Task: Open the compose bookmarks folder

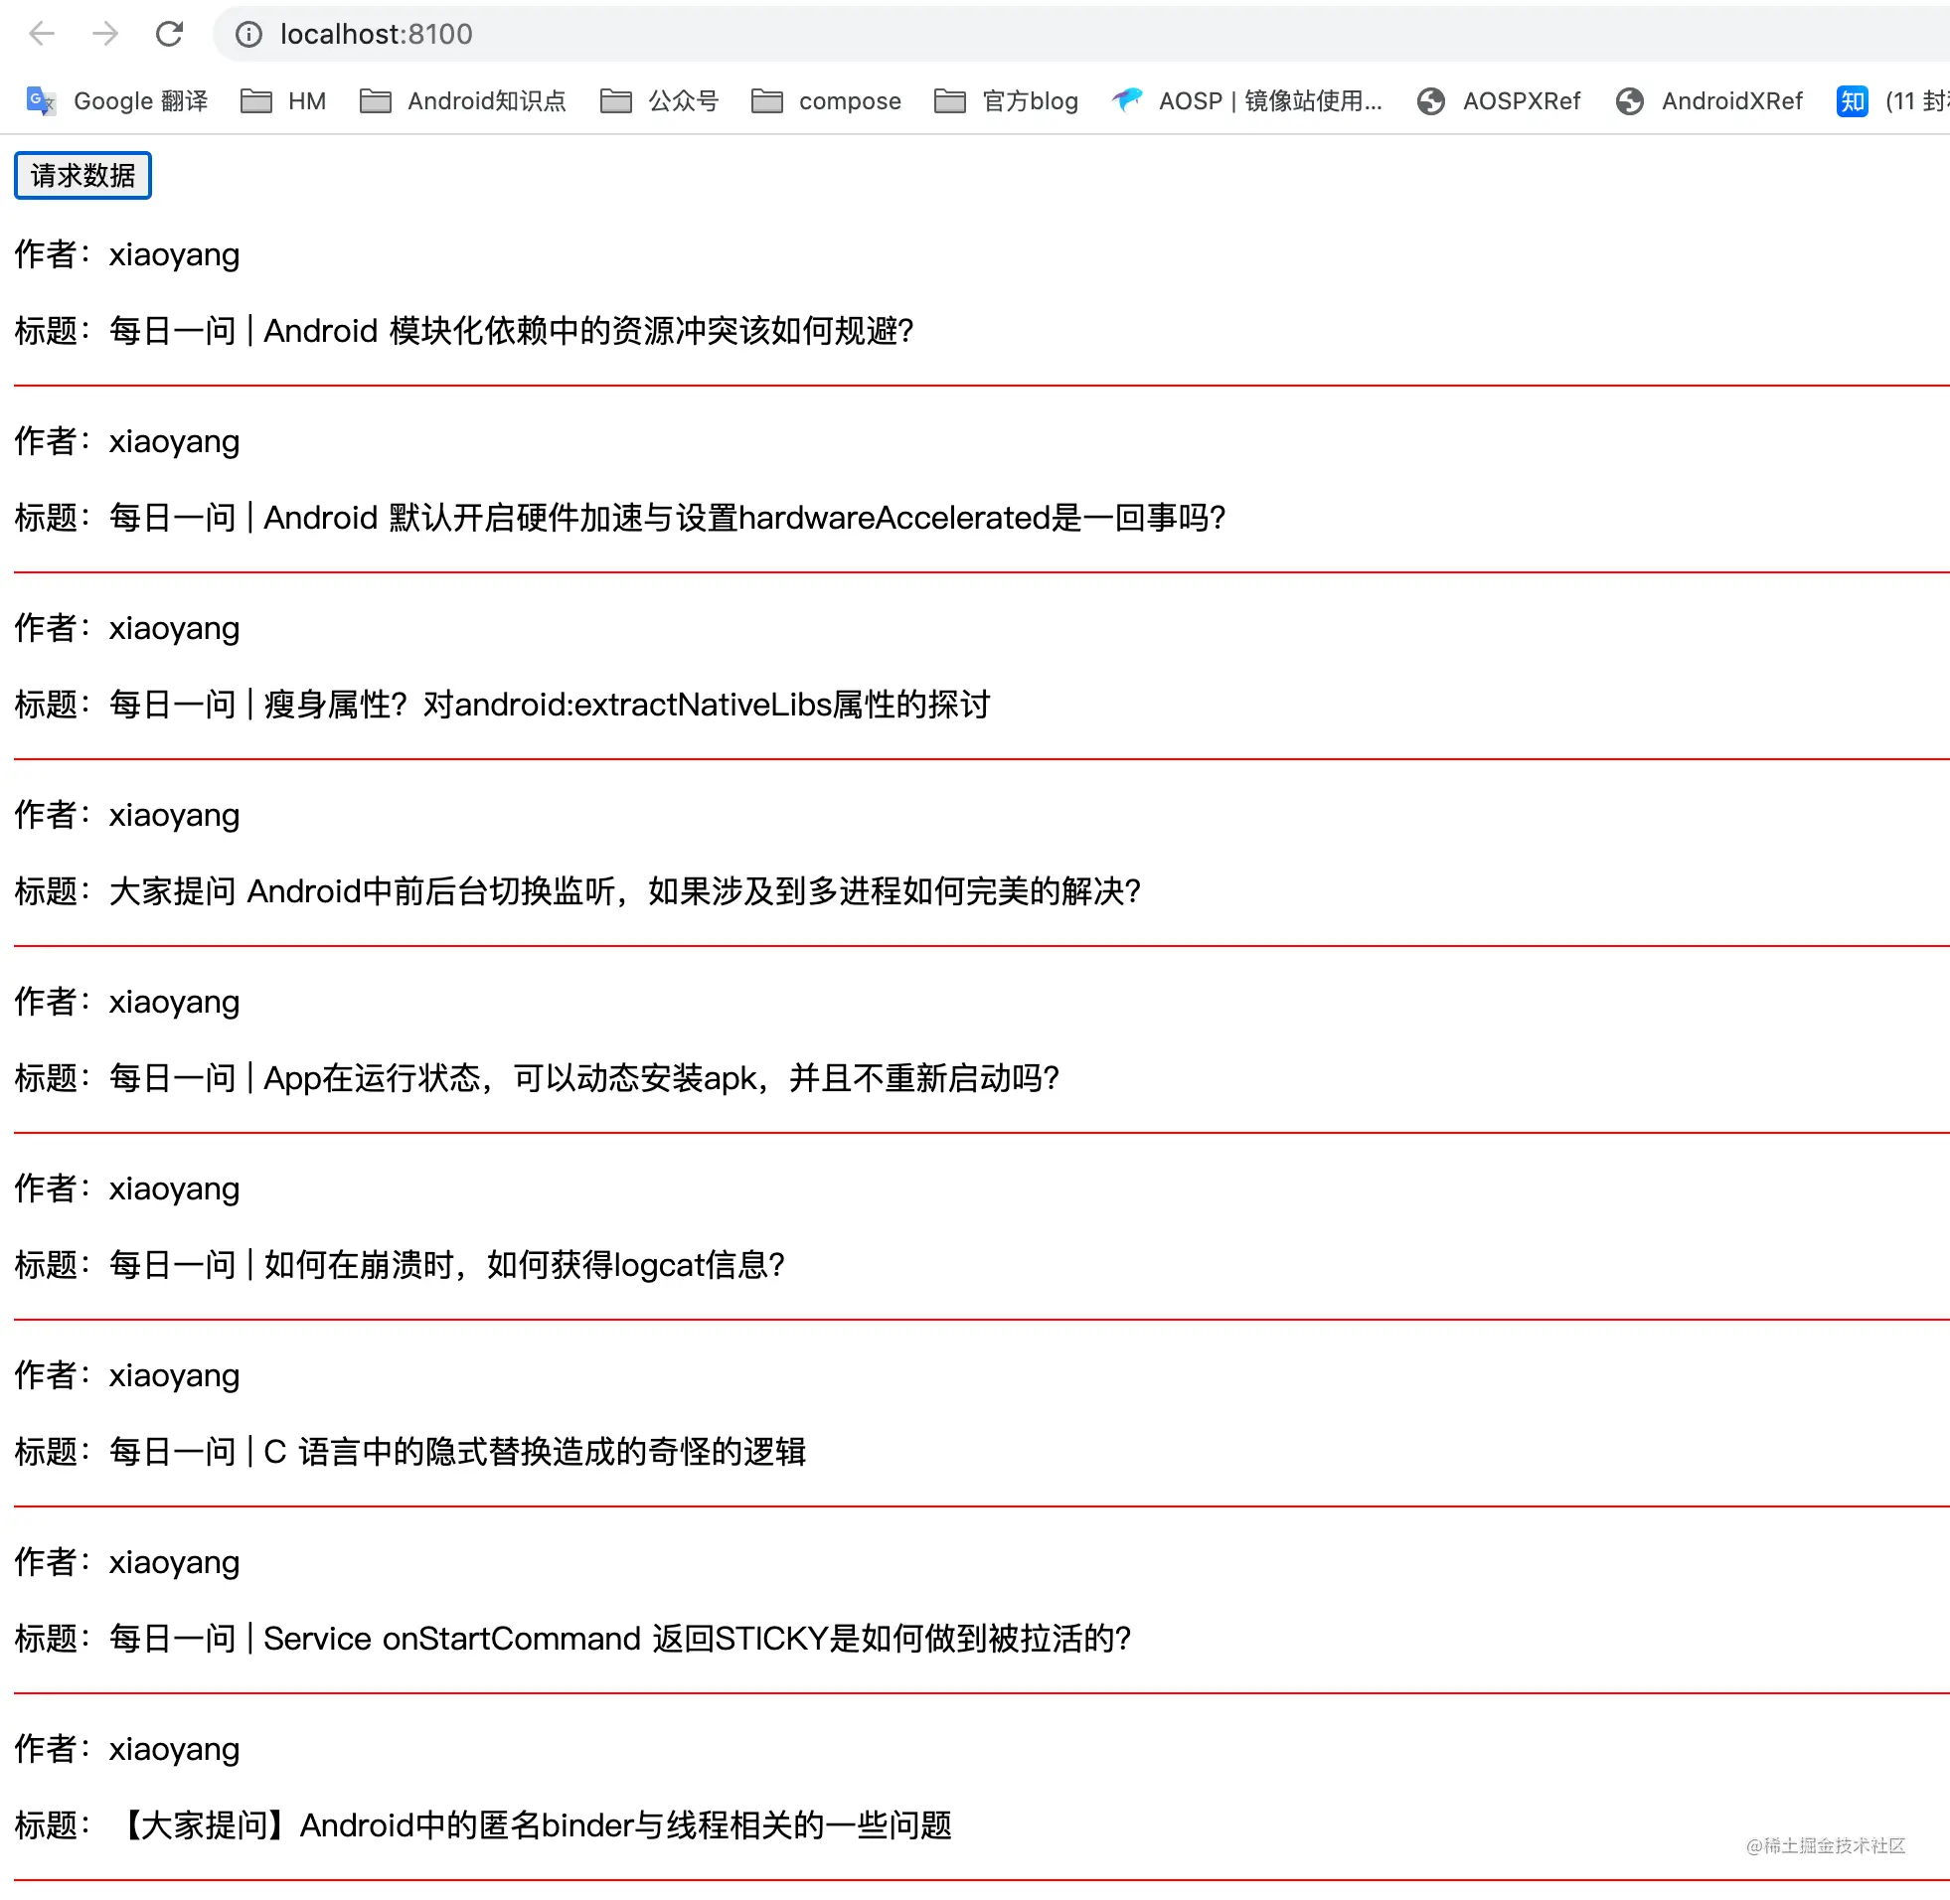Action: pos(826,100)
